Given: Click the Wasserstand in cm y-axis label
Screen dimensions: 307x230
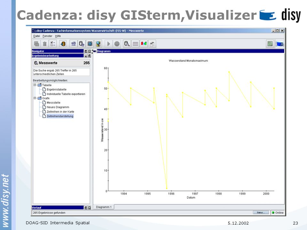Looking at the screenshot, I should (102, 130).
